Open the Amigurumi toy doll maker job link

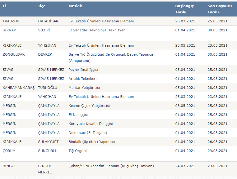pos(112,57)
